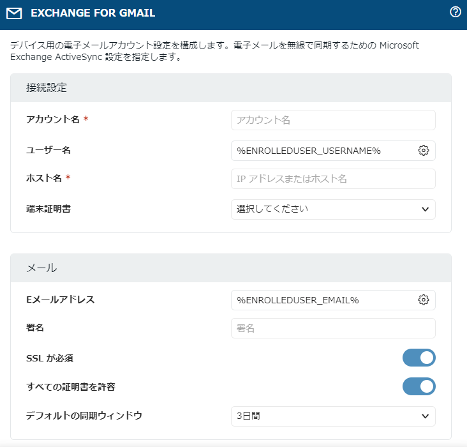This screenshot has height=447, width=467.
Task: Open variable gear icon in Eメールアドレス field
Action: click(423, 299)
